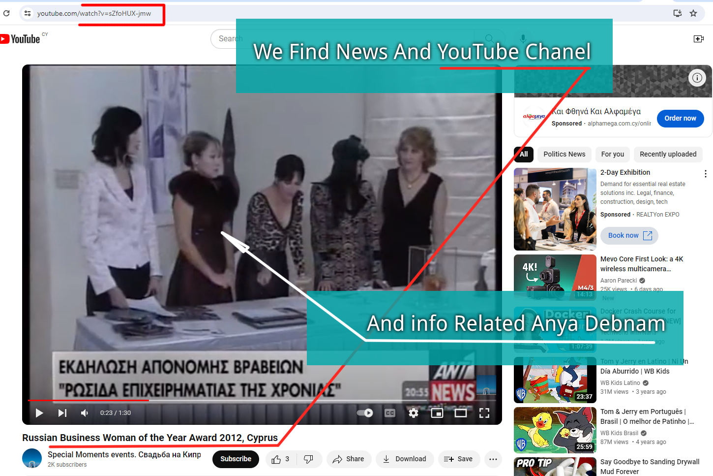713x476 pixels.
Task: Click the ad info icon
Action: point(697,78)
